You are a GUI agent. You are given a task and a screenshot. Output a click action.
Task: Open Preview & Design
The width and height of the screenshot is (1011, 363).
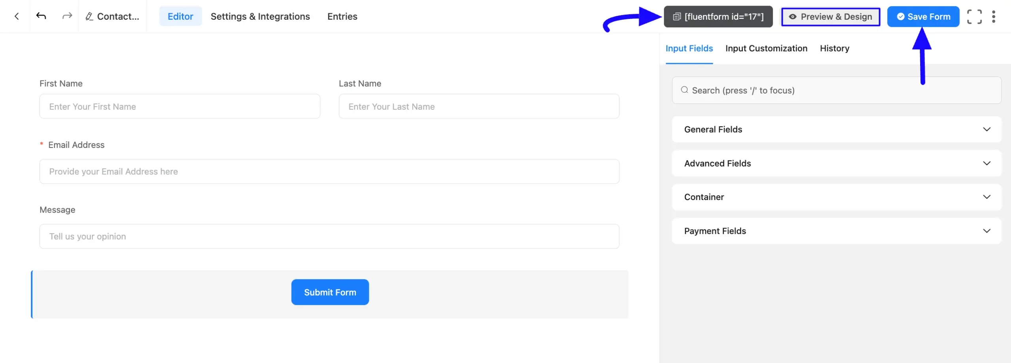831,17
